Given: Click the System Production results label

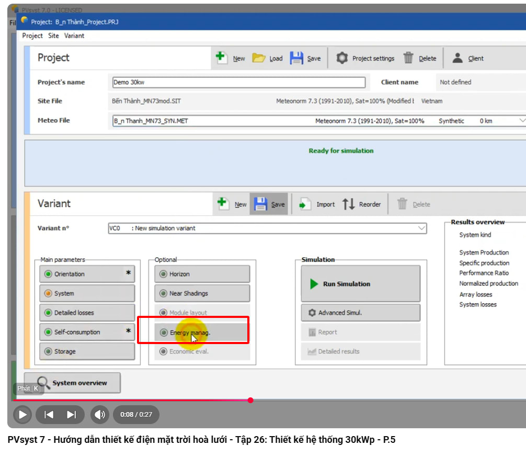Looking at the screenshot, I should pyautogui.click(x=484, y=253).
